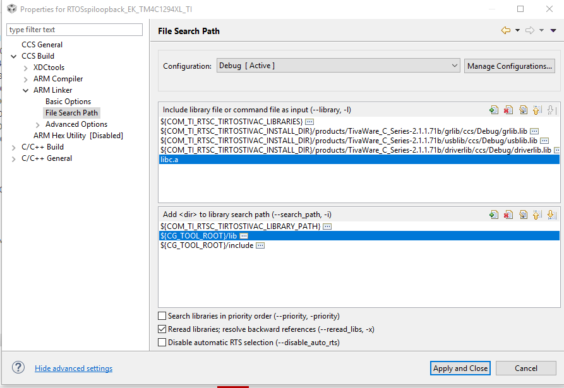The width and height of the screenshot is (564, 388).
Task: Add a library file entry in --library list
Action: click(x=494, y=110)
